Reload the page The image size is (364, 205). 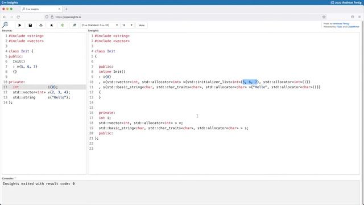18,17
